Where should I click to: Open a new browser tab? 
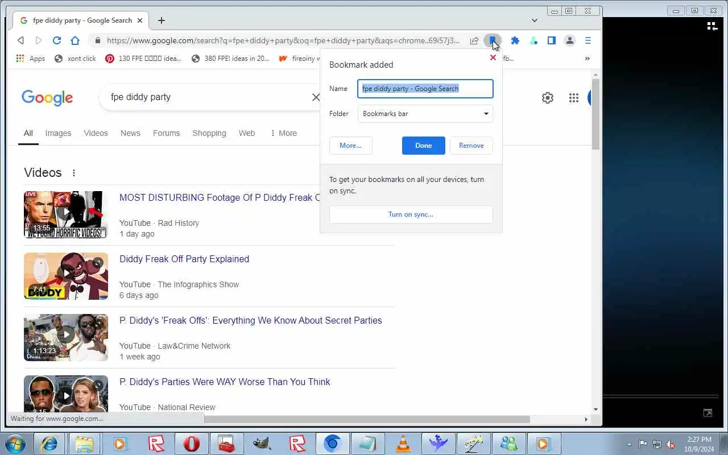162,20
